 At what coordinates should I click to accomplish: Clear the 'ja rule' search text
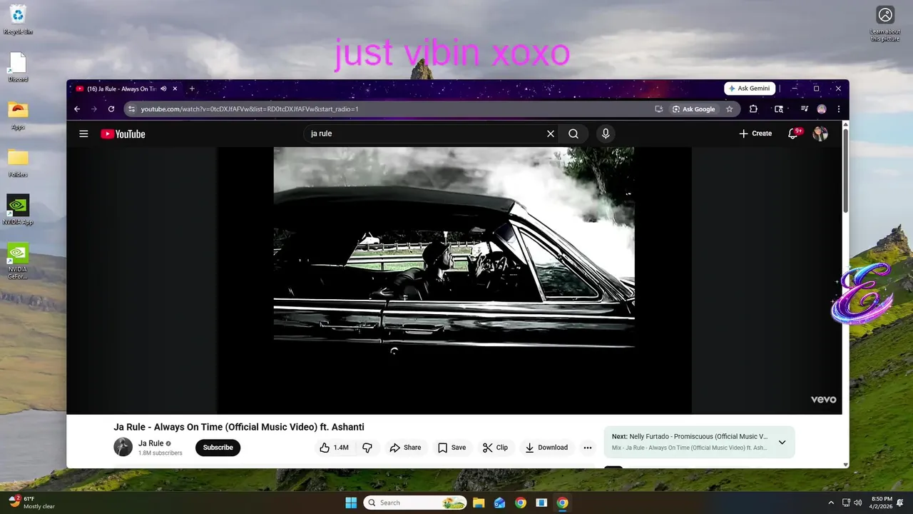click(x=551, y=133)
